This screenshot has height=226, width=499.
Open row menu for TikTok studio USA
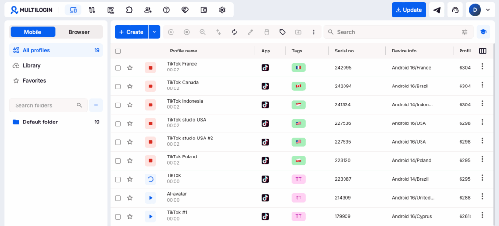pyautogui.click(x=482, y=122)
